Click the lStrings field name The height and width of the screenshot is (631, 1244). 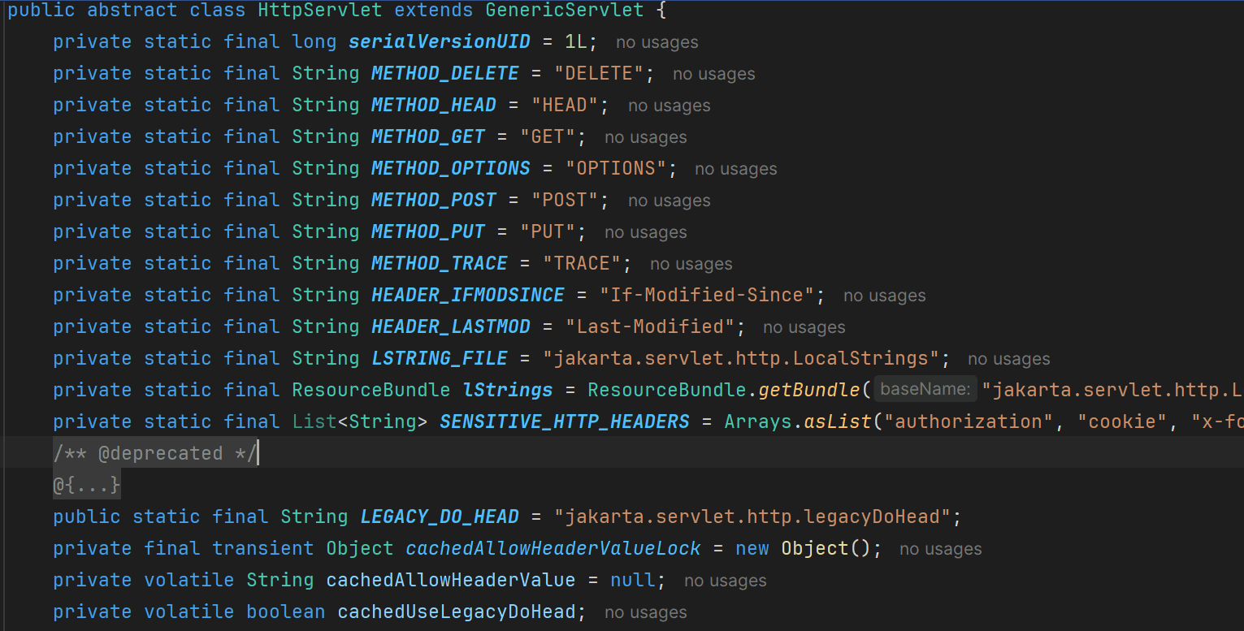click(507, 390)
